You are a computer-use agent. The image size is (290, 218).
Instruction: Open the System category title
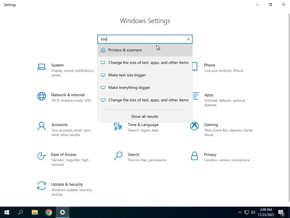(57, 65)
